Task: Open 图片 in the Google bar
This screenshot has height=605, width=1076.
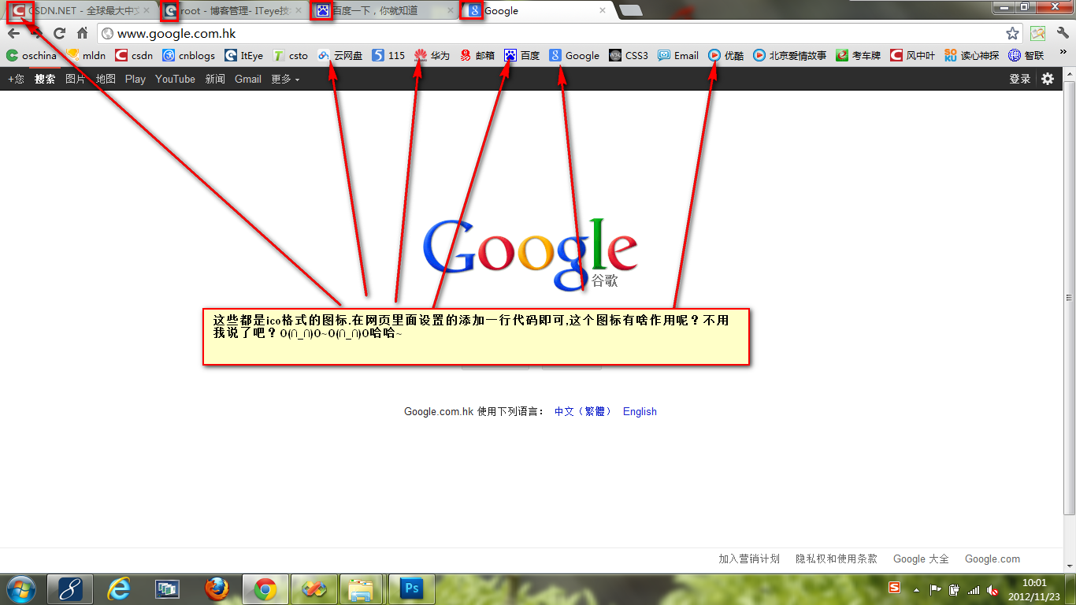Action: pos(76,79)
